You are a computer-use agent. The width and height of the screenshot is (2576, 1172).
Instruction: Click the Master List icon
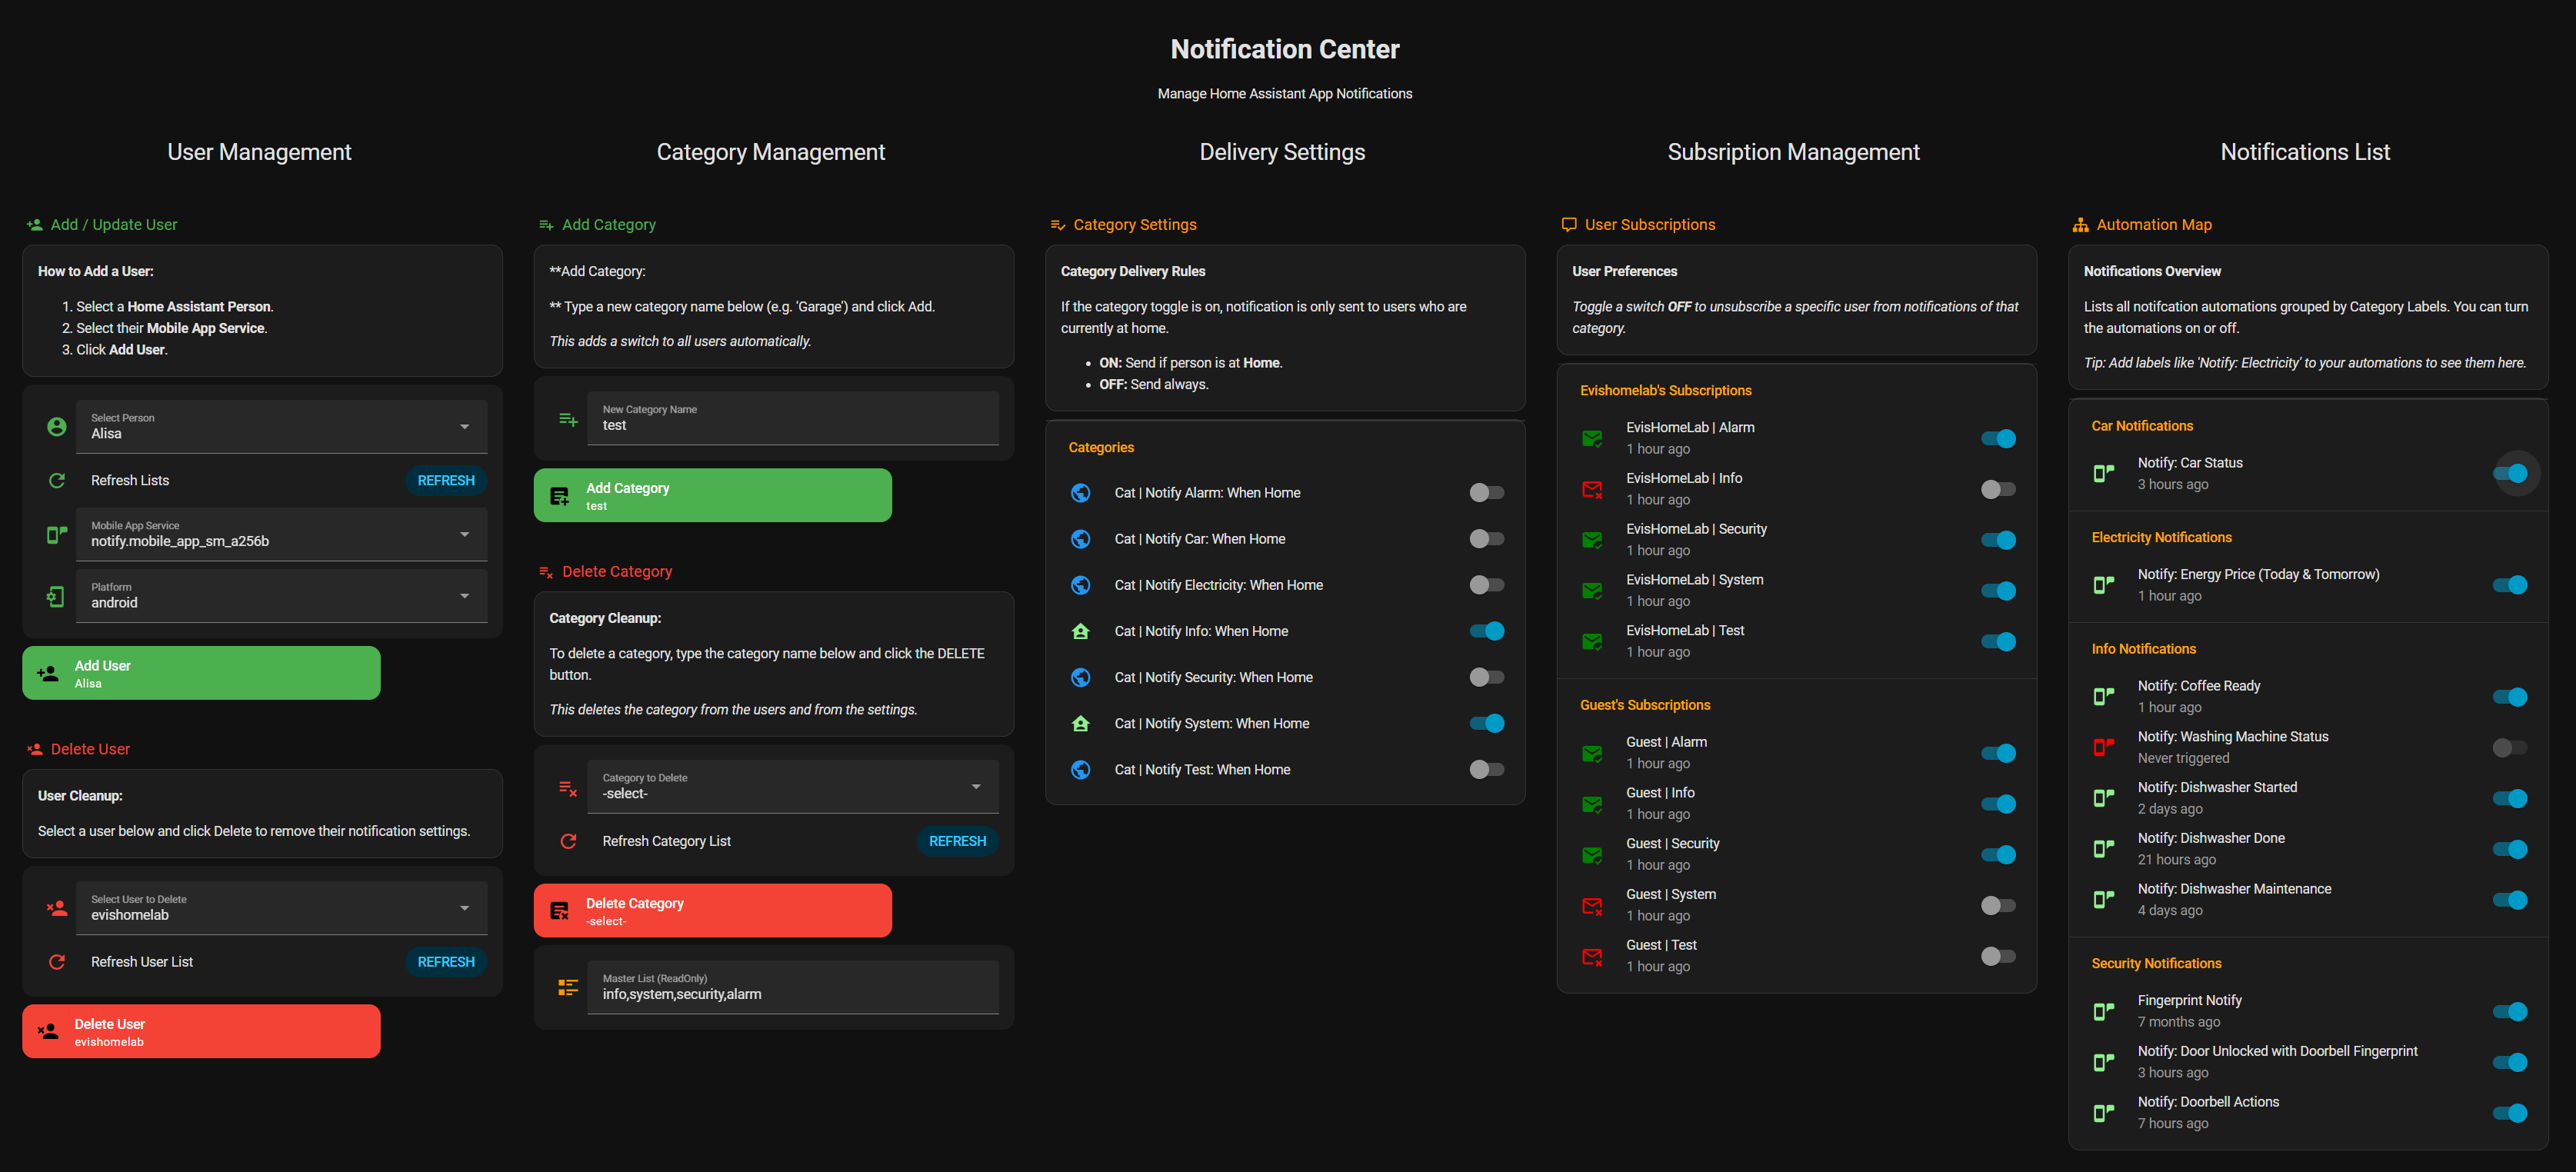pyautogui.click(x=568, y=987)
